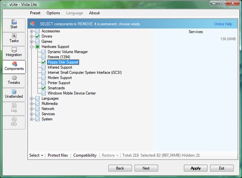Expand the Accessories node
This screenshot has width=242, height=178.
32,31
